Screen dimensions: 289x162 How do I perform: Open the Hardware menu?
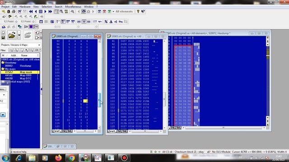coord(25,7)
